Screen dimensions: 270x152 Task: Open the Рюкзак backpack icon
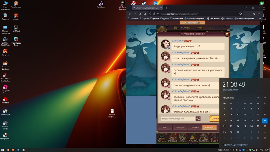172,138
